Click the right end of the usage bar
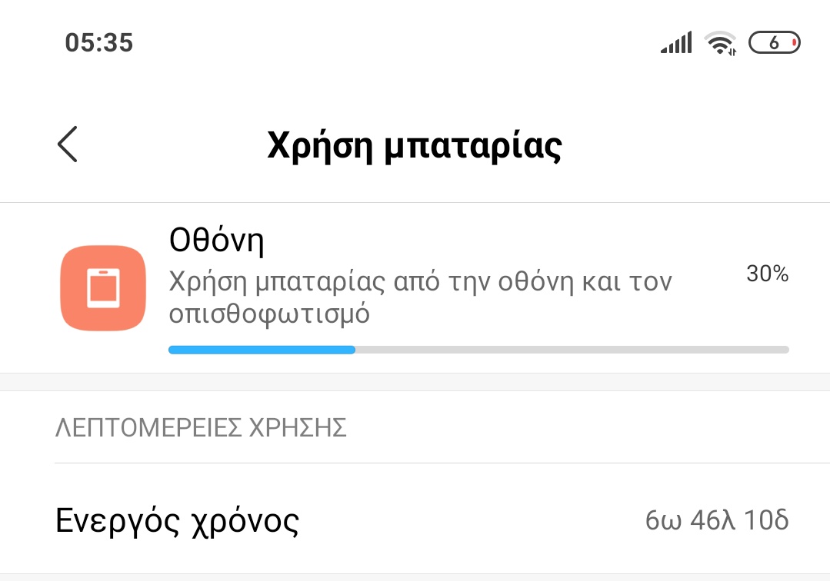830x581 pixels. pos(783,350)
